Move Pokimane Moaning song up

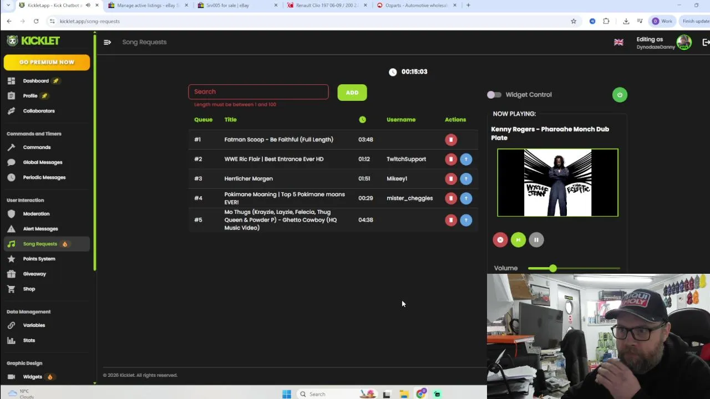point(466,198)
